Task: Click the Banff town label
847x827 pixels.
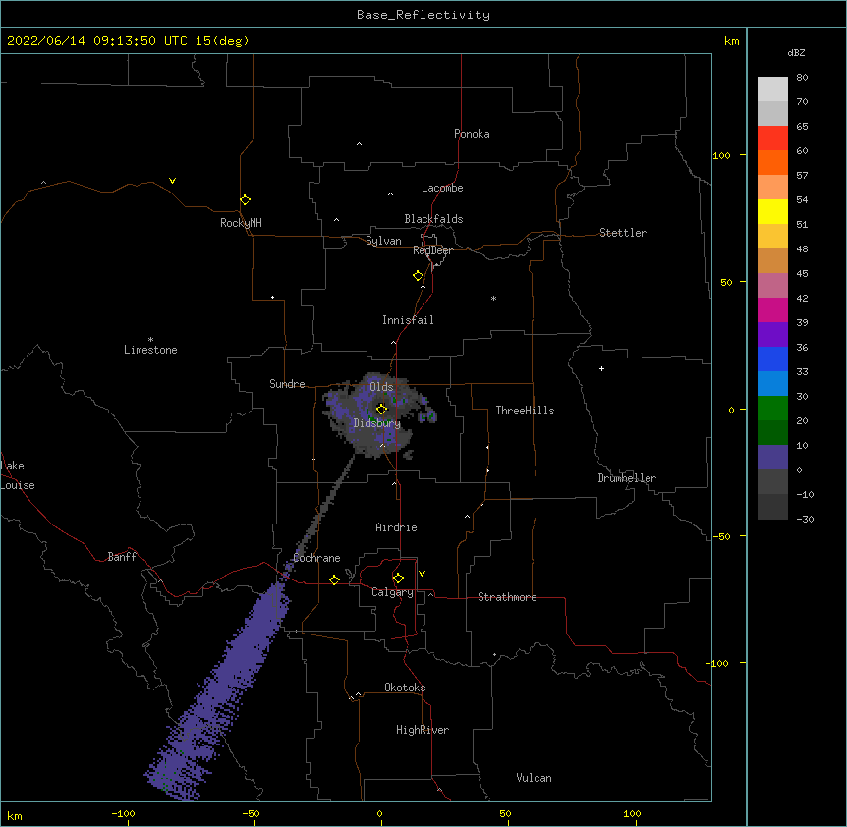Action: (122, 557)
